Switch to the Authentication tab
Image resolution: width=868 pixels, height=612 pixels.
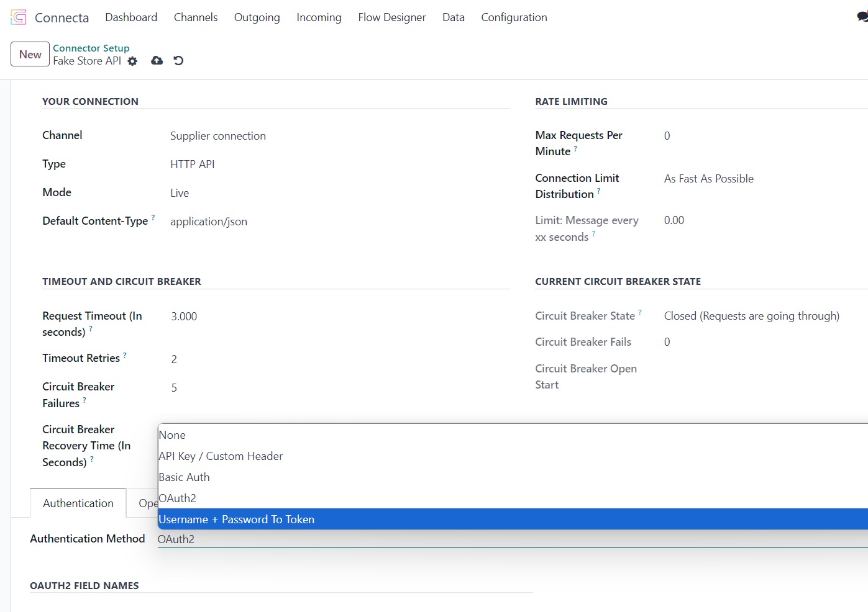click(x=78, y=503)
